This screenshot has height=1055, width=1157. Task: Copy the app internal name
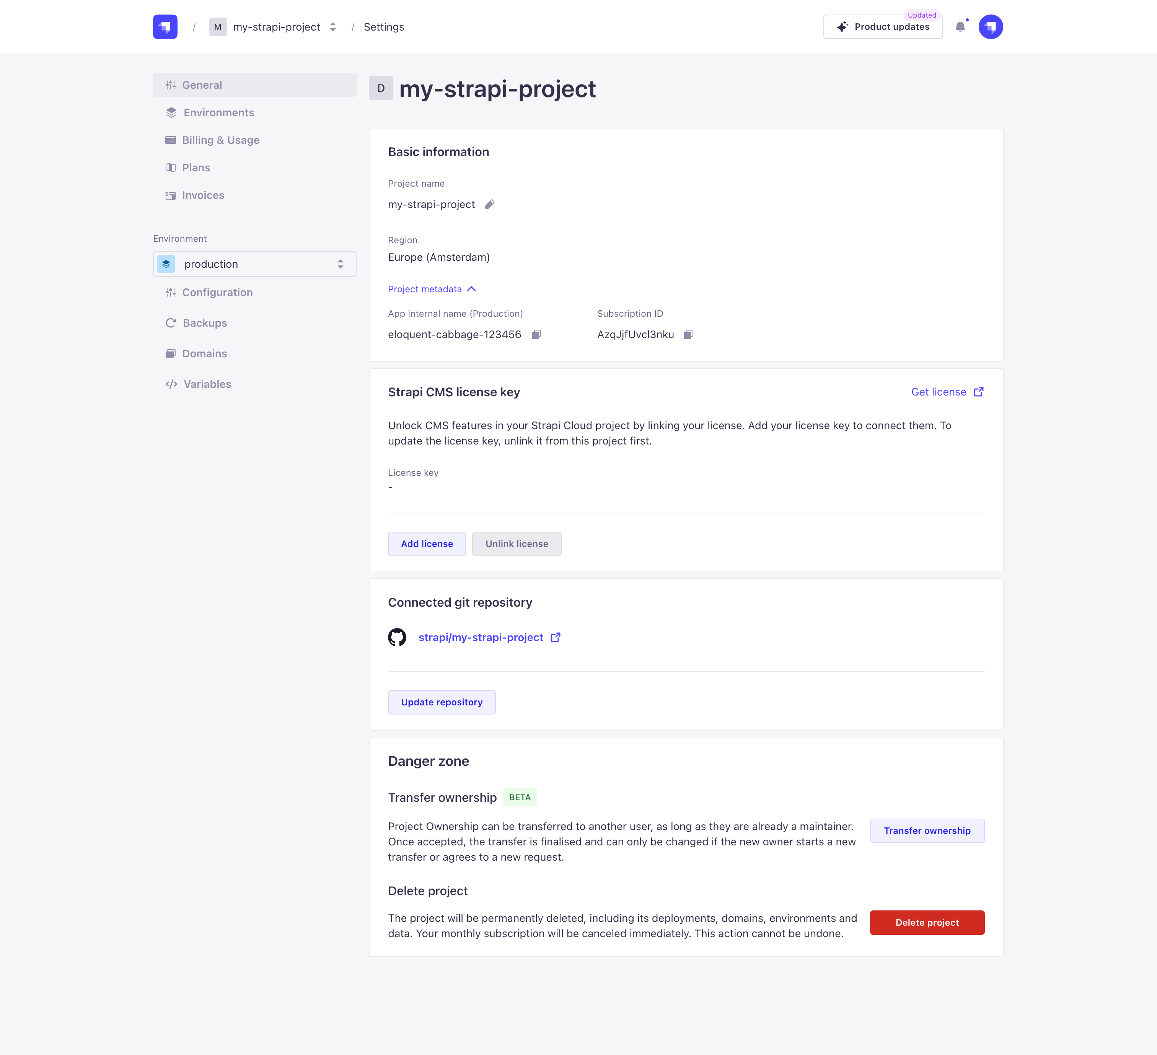(x=536, y=334)
